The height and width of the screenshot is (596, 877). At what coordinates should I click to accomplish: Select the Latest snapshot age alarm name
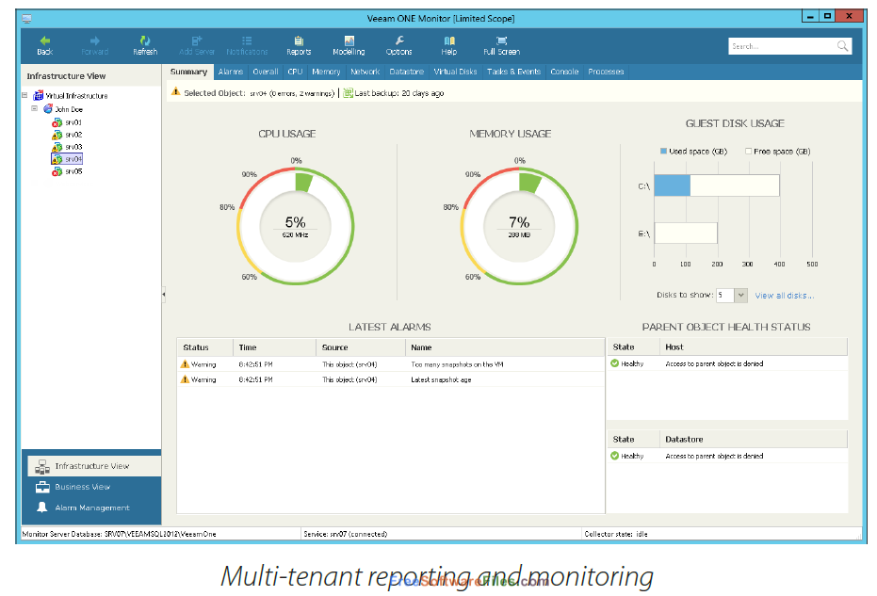[441, 379]
